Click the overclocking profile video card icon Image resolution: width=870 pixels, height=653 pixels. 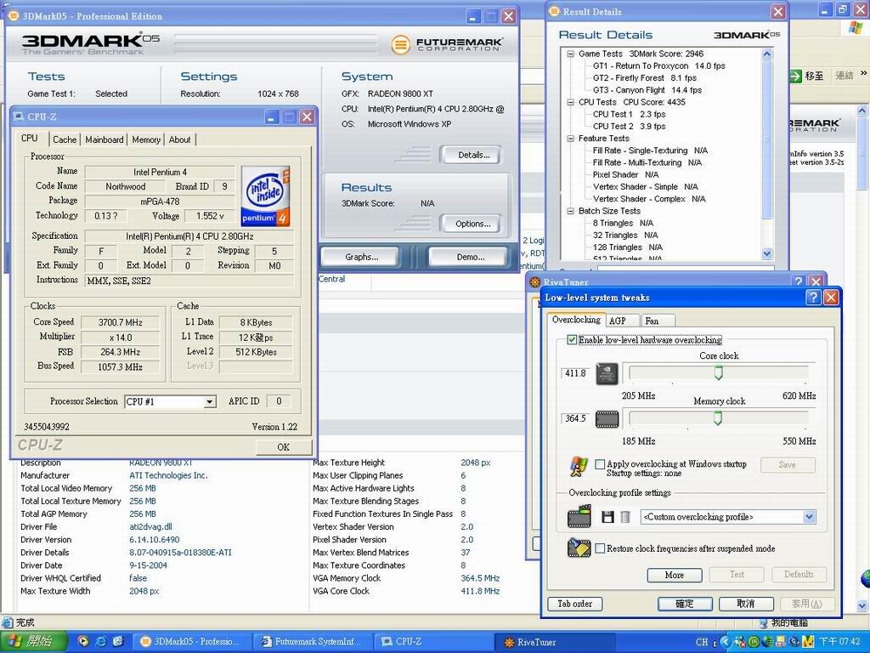(579, 516)
